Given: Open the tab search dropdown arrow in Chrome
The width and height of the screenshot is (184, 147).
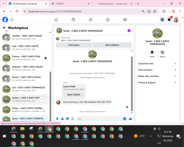Looking at the screenshot, I should pyautogui.click(x=4, y=4).
